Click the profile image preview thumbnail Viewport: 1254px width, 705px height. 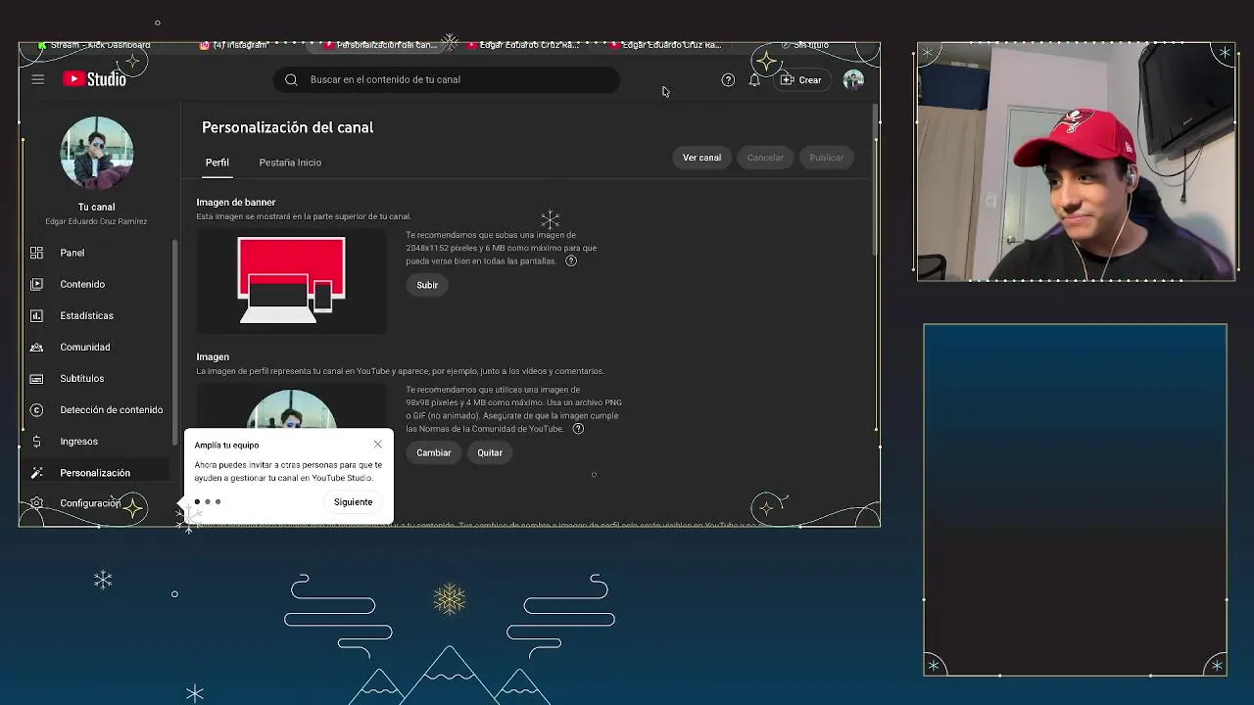[x=291, y=409]
